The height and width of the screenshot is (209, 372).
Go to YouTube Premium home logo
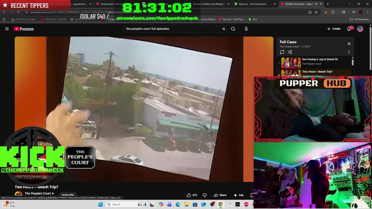[24, 29]
